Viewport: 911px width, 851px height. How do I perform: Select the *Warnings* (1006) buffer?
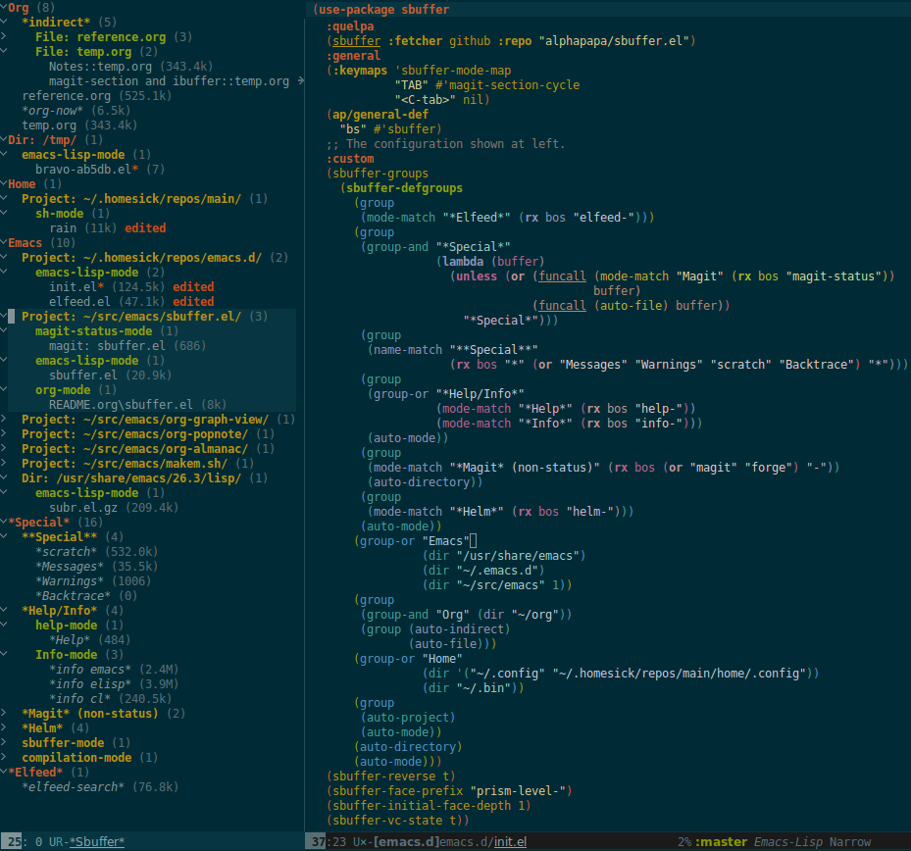pyautogui.click(x=93, y=580)
